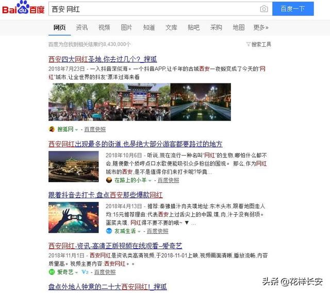Open result 西安网红出现最多的街道
The image size is (330, 293).
pyautogui.click(x=135, y=144)
